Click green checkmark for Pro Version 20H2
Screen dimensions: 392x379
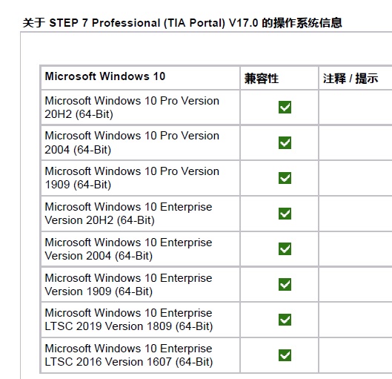tap(285, 107)
